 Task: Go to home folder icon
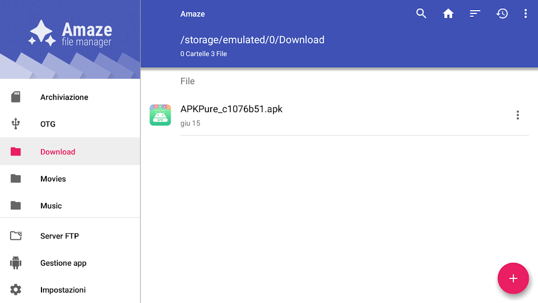pos(448,14)
